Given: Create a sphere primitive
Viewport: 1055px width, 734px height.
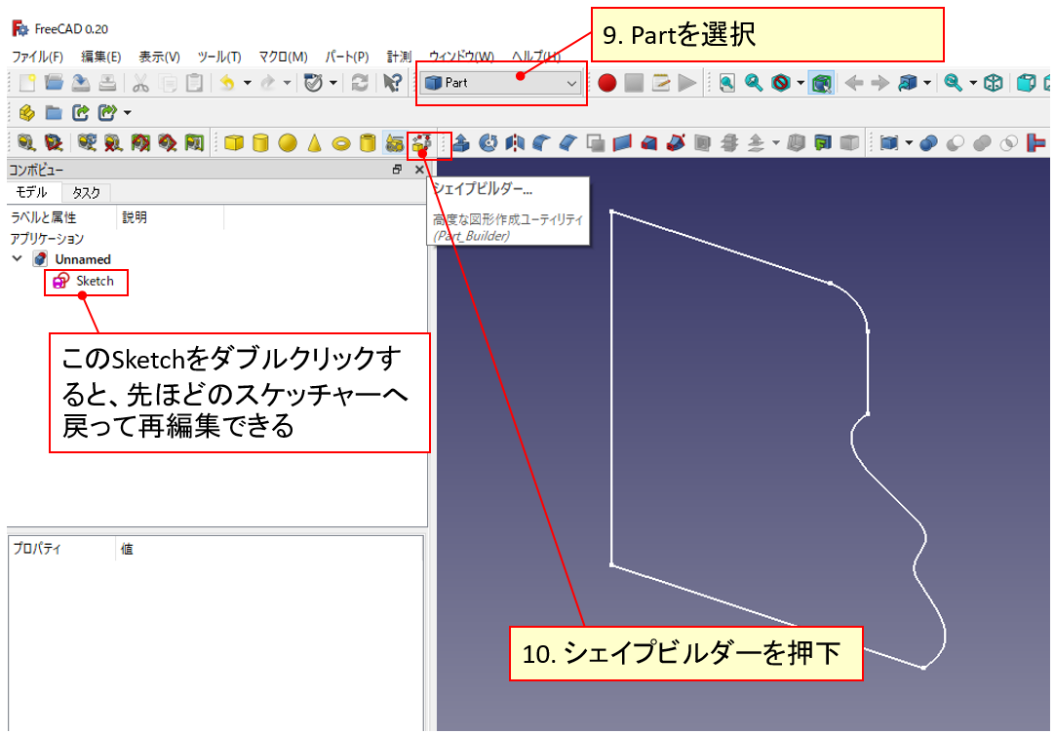Looking at the screenshot, I should (x=288, y=142).
